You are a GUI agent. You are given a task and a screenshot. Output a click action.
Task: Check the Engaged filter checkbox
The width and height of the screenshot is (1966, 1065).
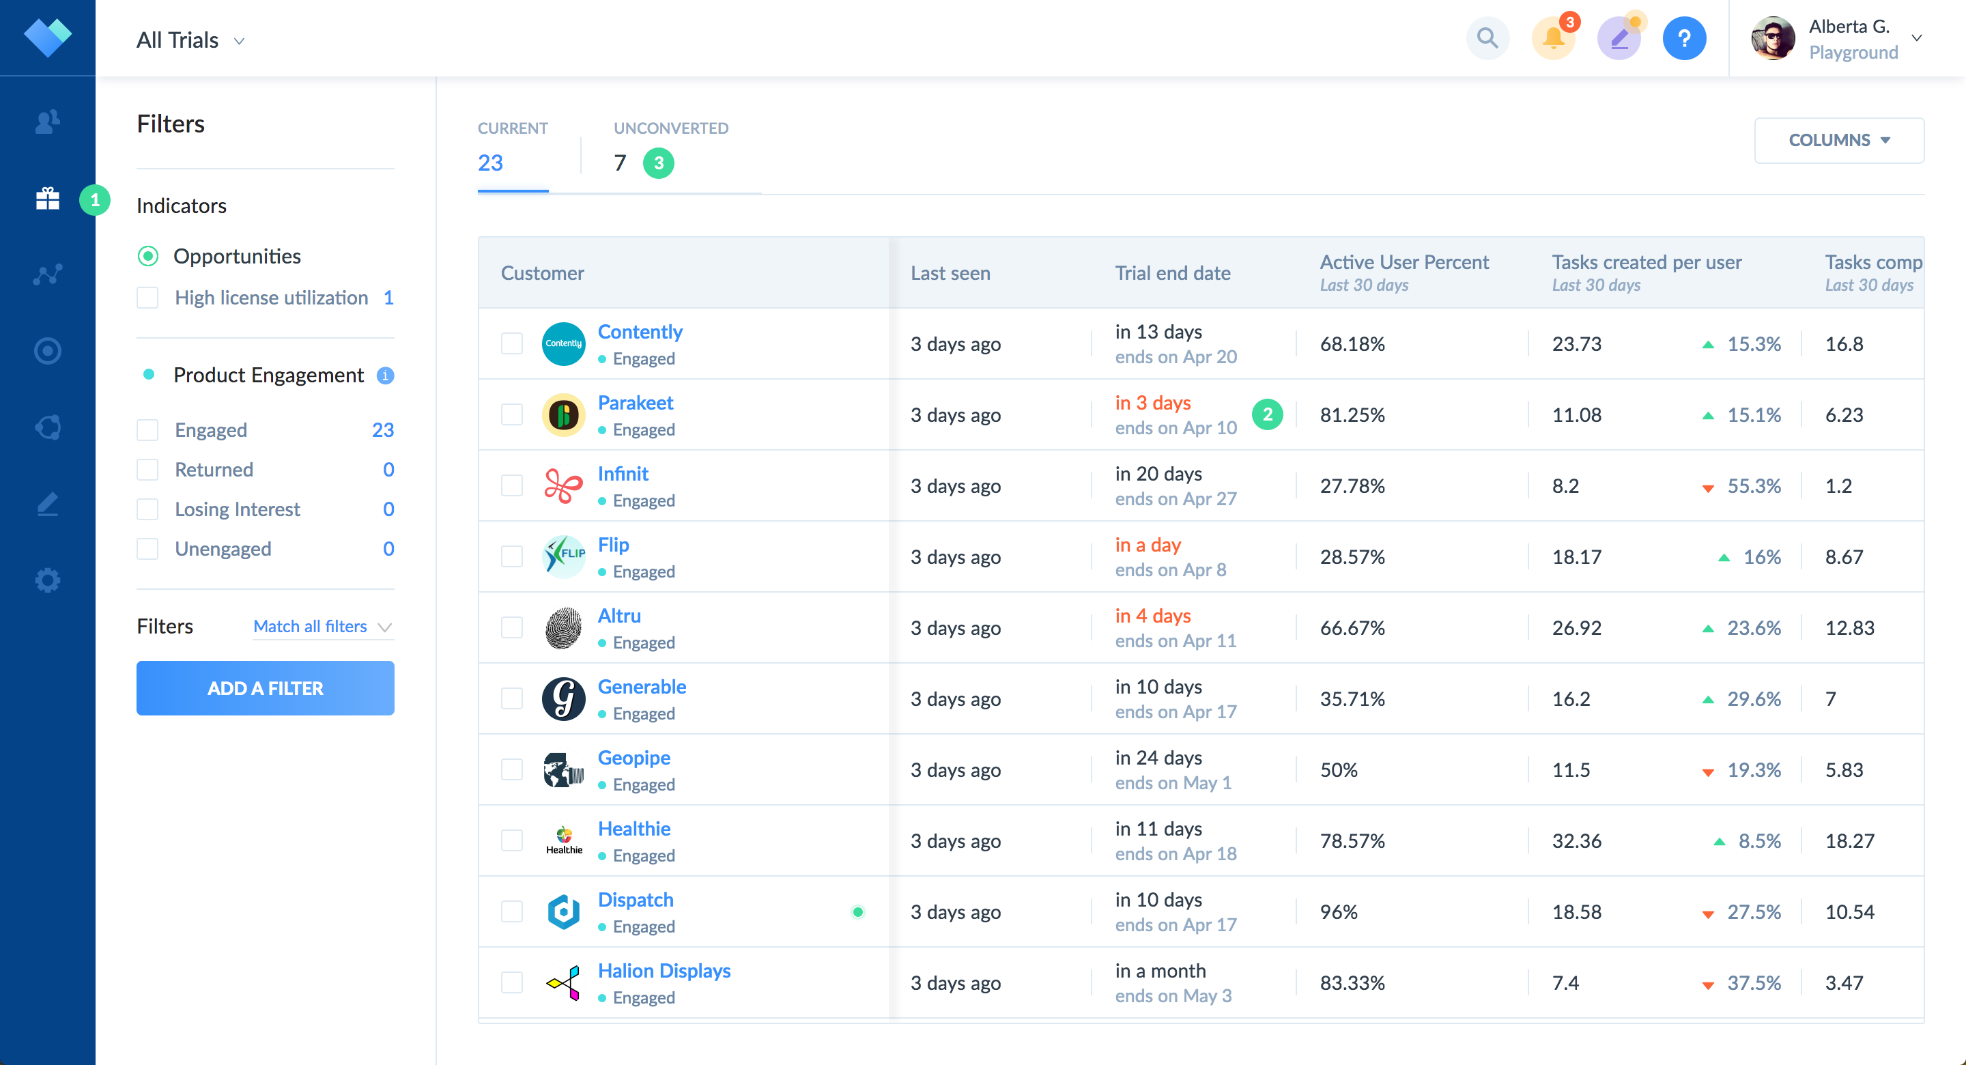(x=147, y=430)
